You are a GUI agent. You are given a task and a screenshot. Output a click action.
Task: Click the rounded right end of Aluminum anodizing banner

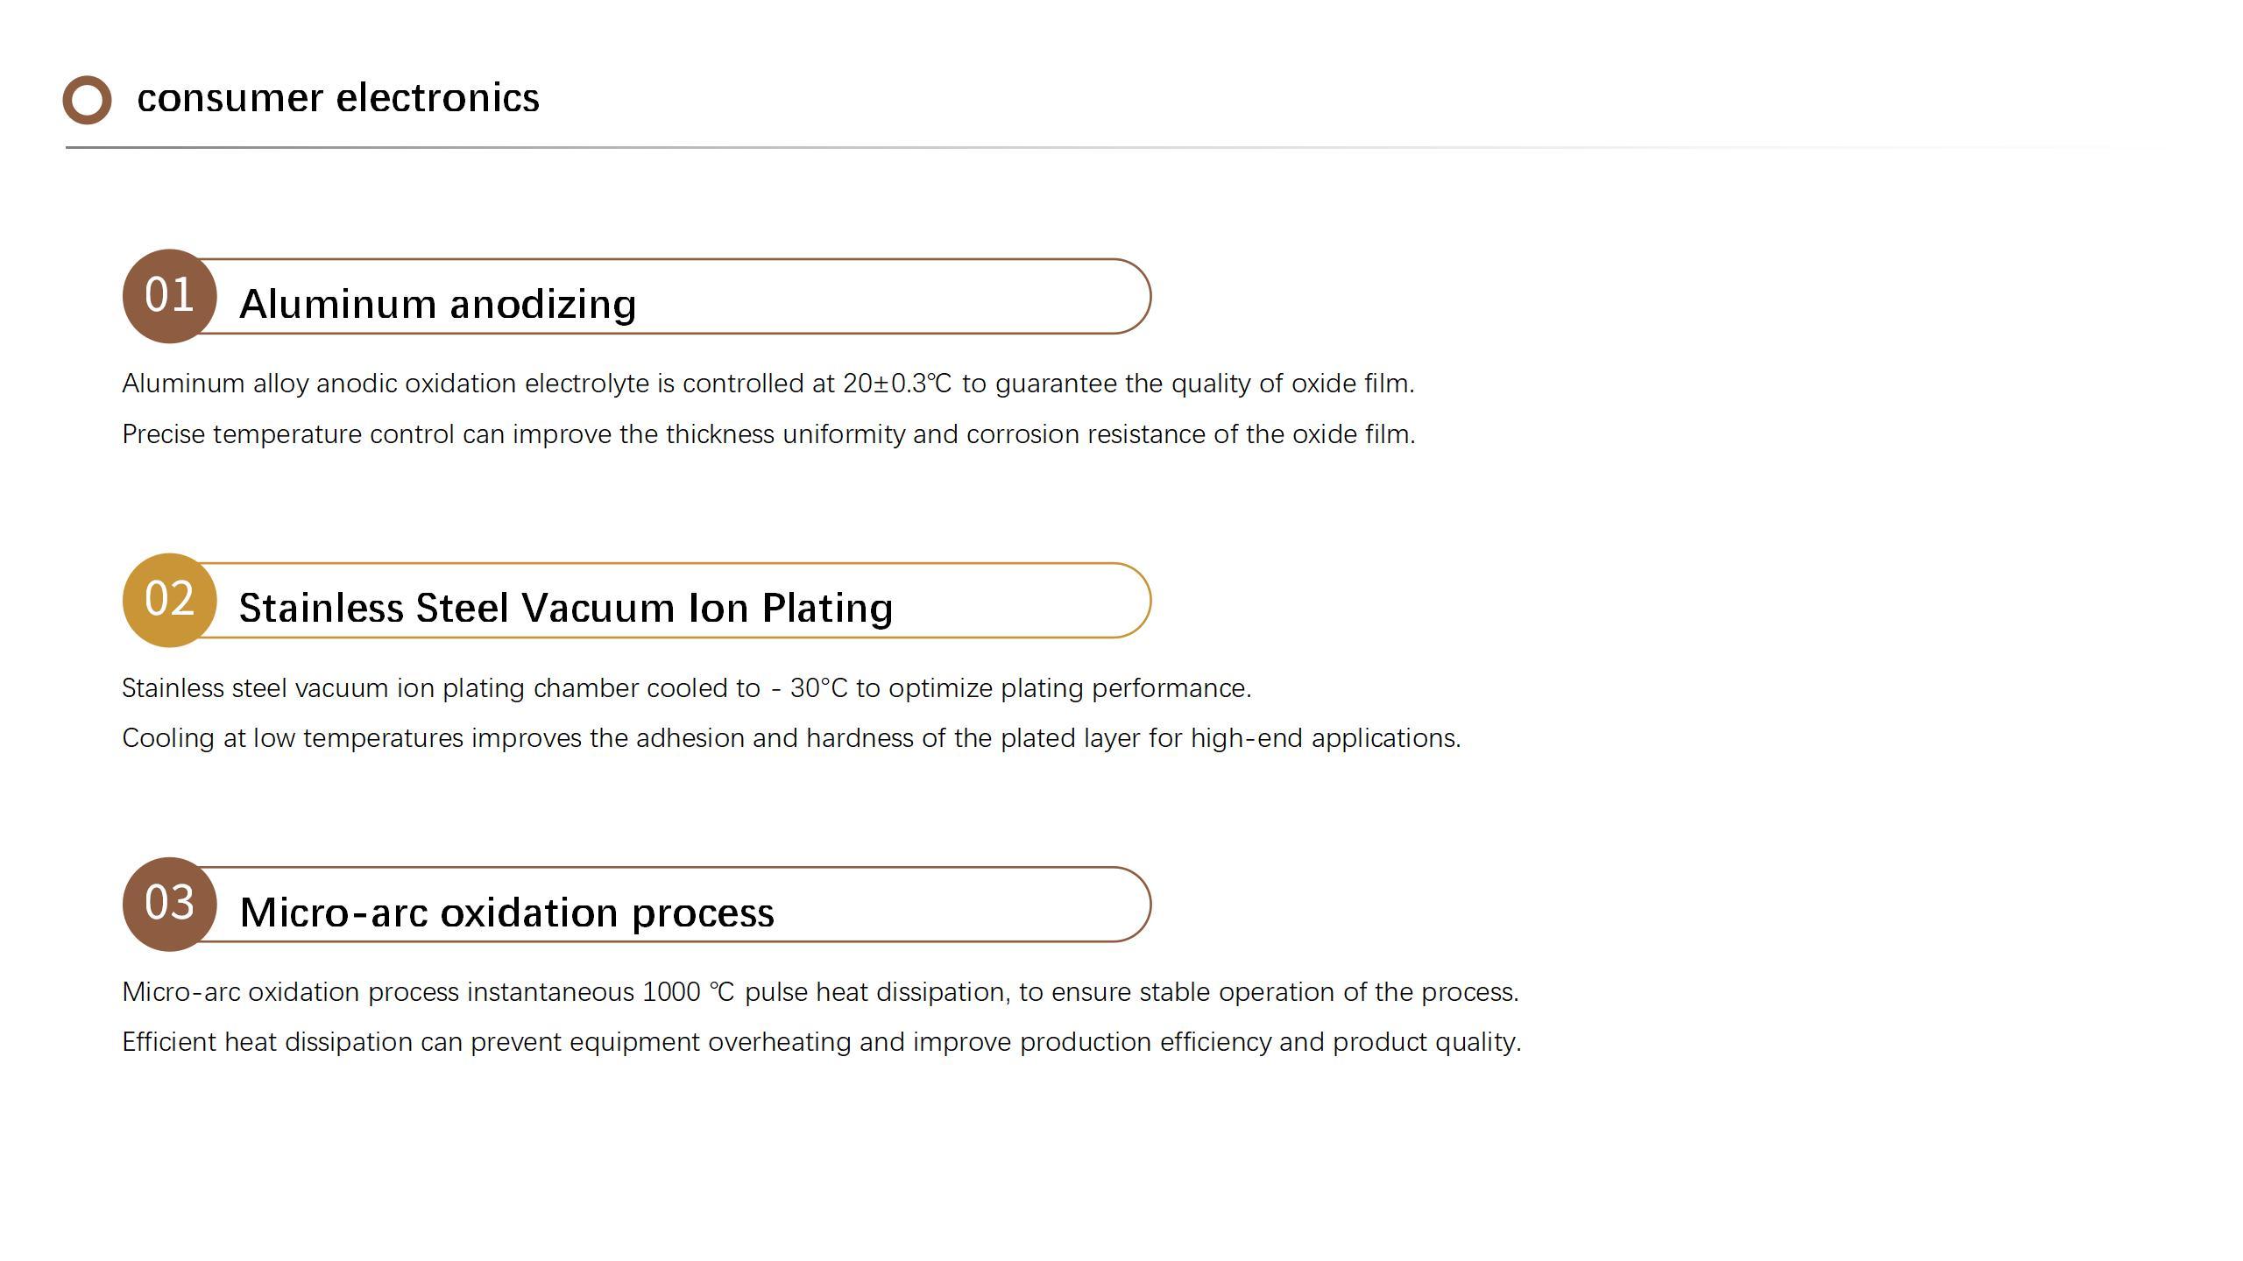1132,296
